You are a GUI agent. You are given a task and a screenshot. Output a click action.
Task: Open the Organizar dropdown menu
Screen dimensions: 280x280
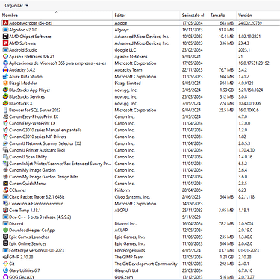[x=16, y=5]
